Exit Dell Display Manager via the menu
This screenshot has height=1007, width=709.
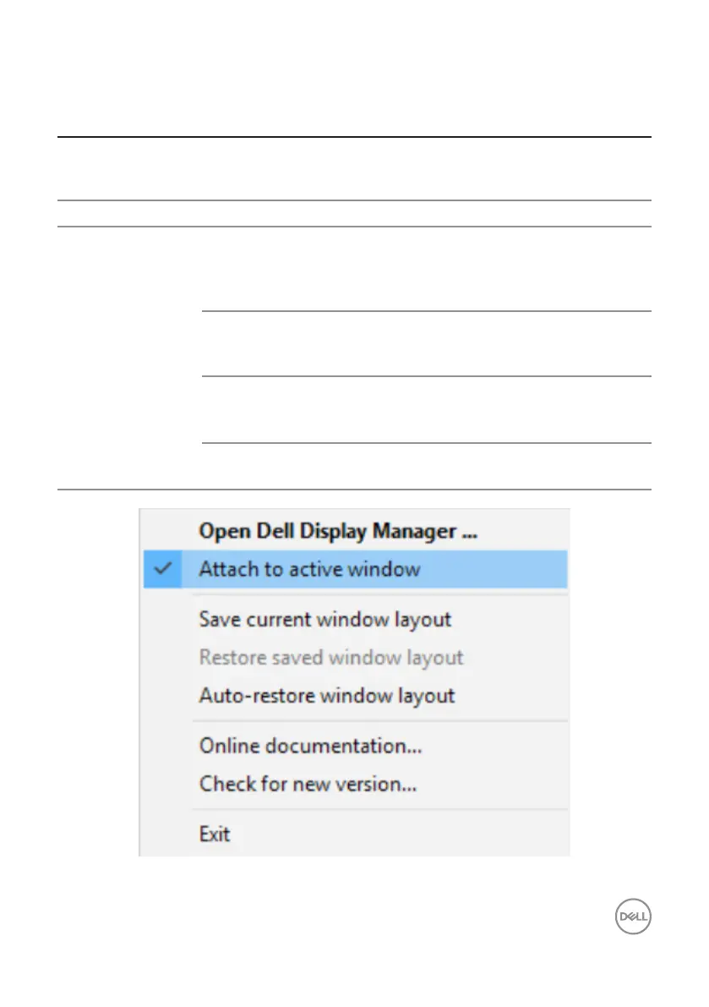tap(215, 835)
